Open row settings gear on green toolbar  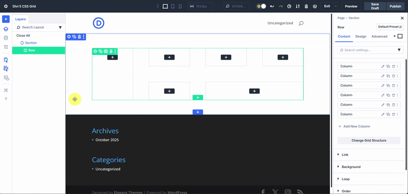pos(95,51)
